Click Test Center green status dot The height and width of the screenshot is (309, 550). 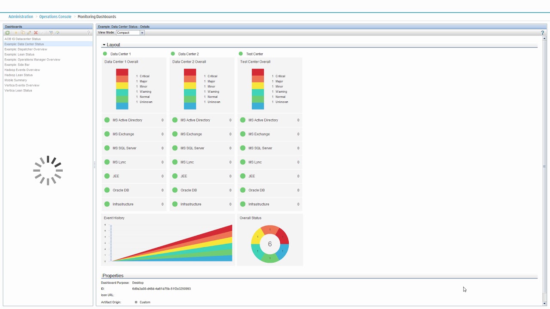coord(241,54)
